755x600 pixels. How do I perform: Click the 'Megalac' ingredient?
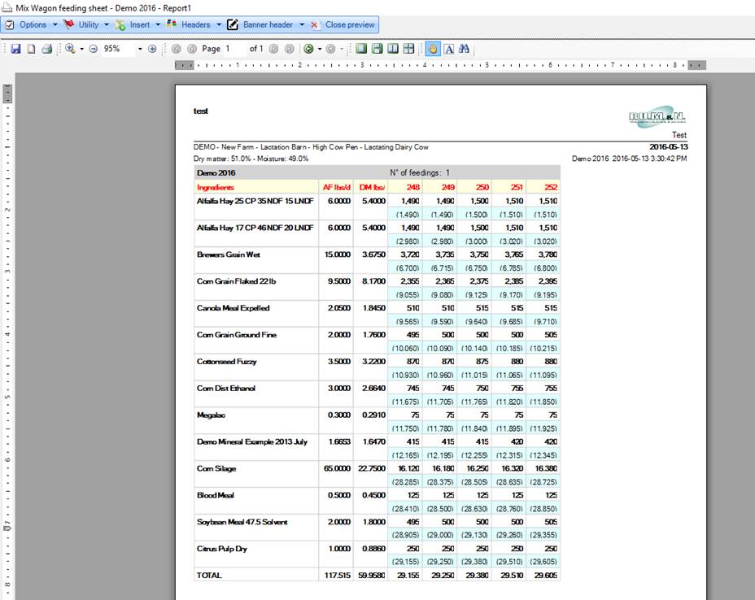(x=211, y=415)
